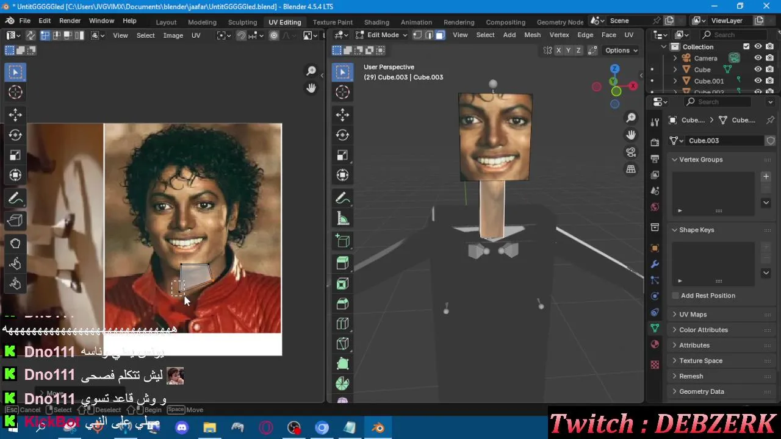This screenshot has height=439, width=781.
Task: Toggle X axis mirror in the viewport
Action: [558, 51]
